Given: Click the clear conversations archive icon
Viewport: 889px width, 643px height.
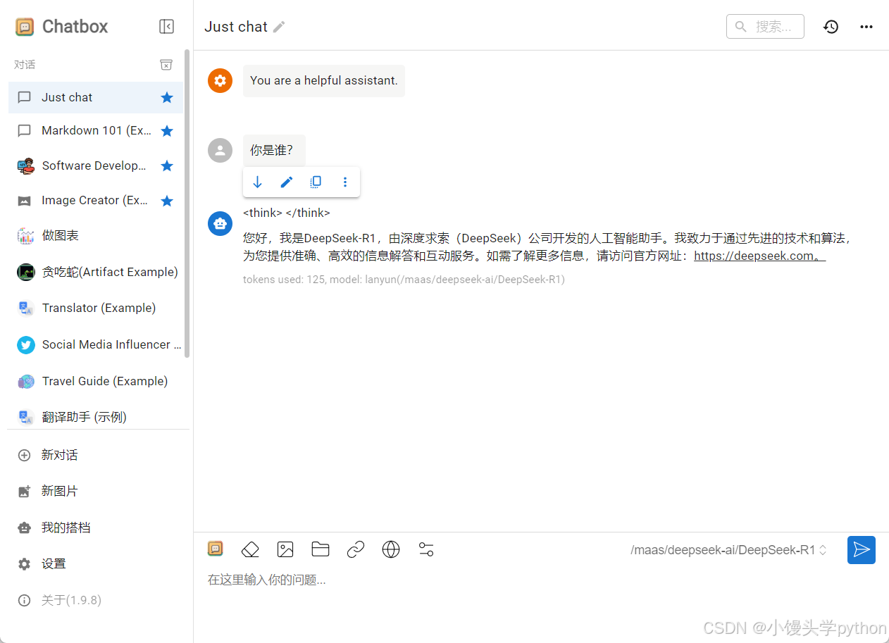Looking at the screenshot, I should [166, 65].
